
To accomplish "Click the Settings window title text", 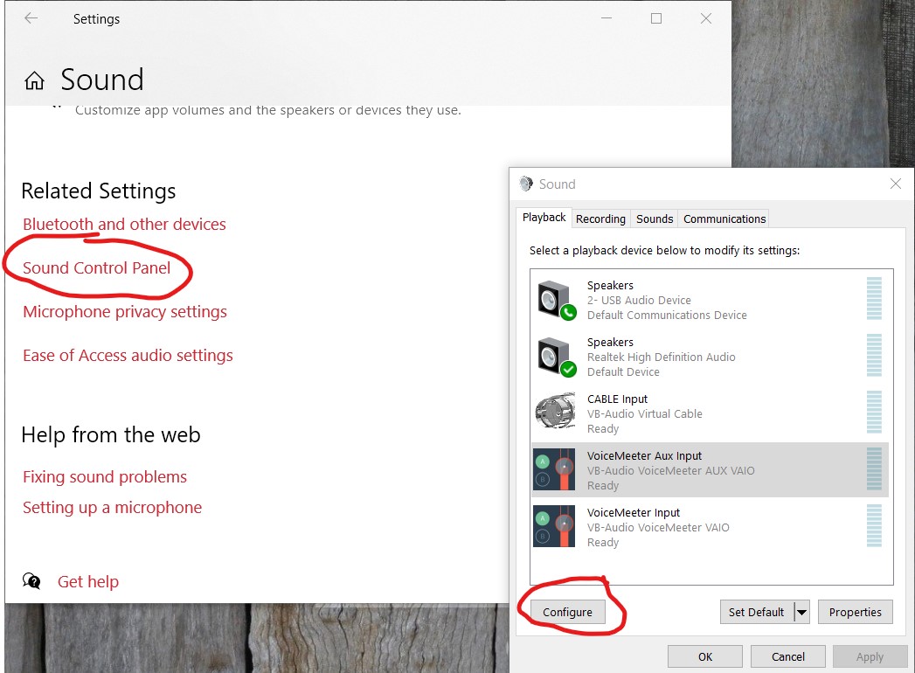I will coord(96,19).
